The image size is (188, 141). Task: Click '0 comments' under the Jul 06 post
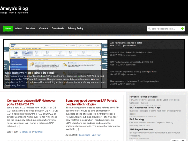coord(84,135)
